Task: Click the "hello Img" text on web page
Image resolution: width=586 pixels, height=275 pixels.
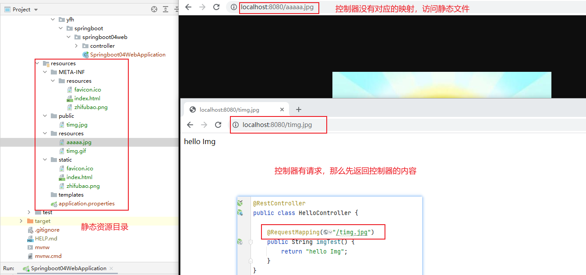Action: (200, 141)
